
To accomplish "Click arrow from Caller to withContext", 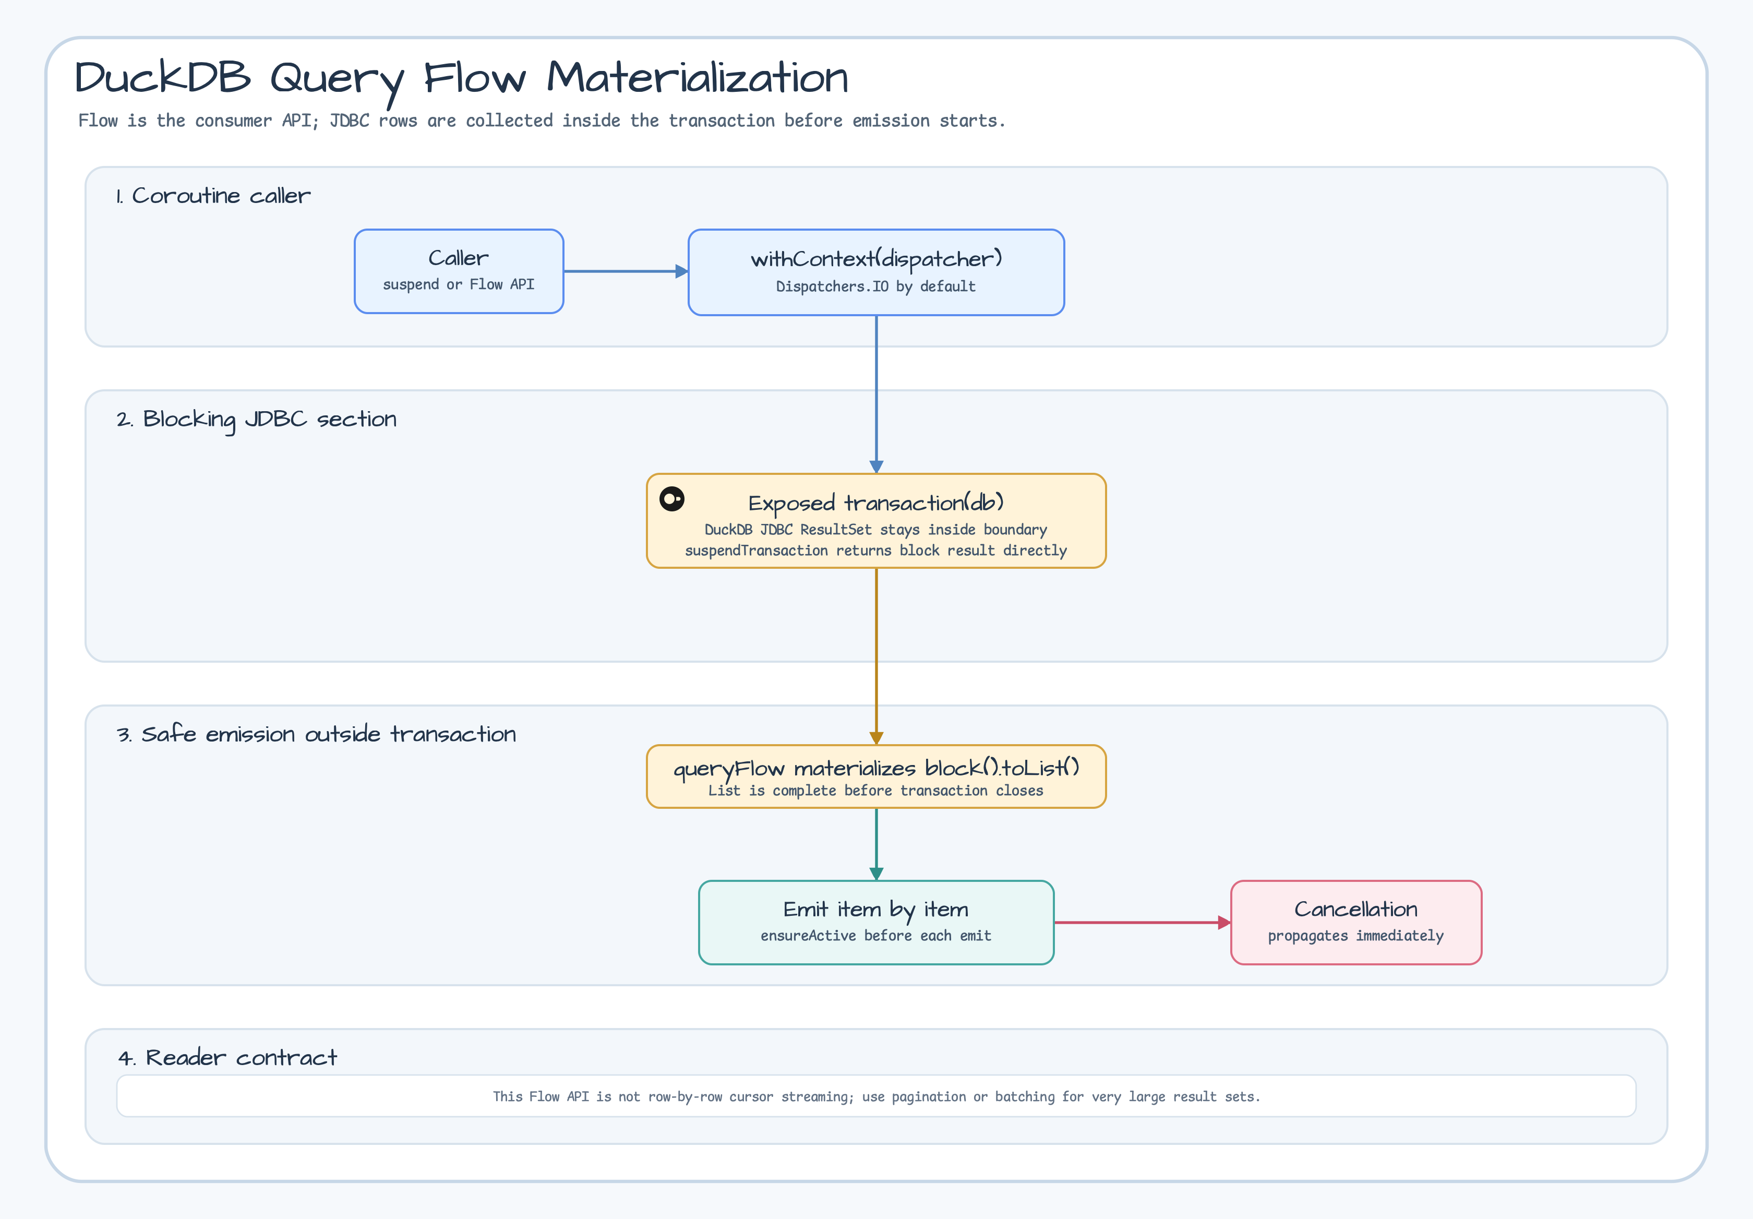I will pos(626,271).
